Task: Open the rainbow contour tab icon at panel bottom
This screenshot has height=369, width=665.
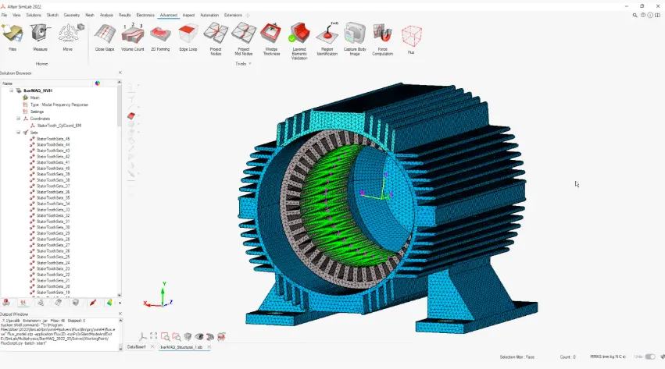Action: pos(109,303)
